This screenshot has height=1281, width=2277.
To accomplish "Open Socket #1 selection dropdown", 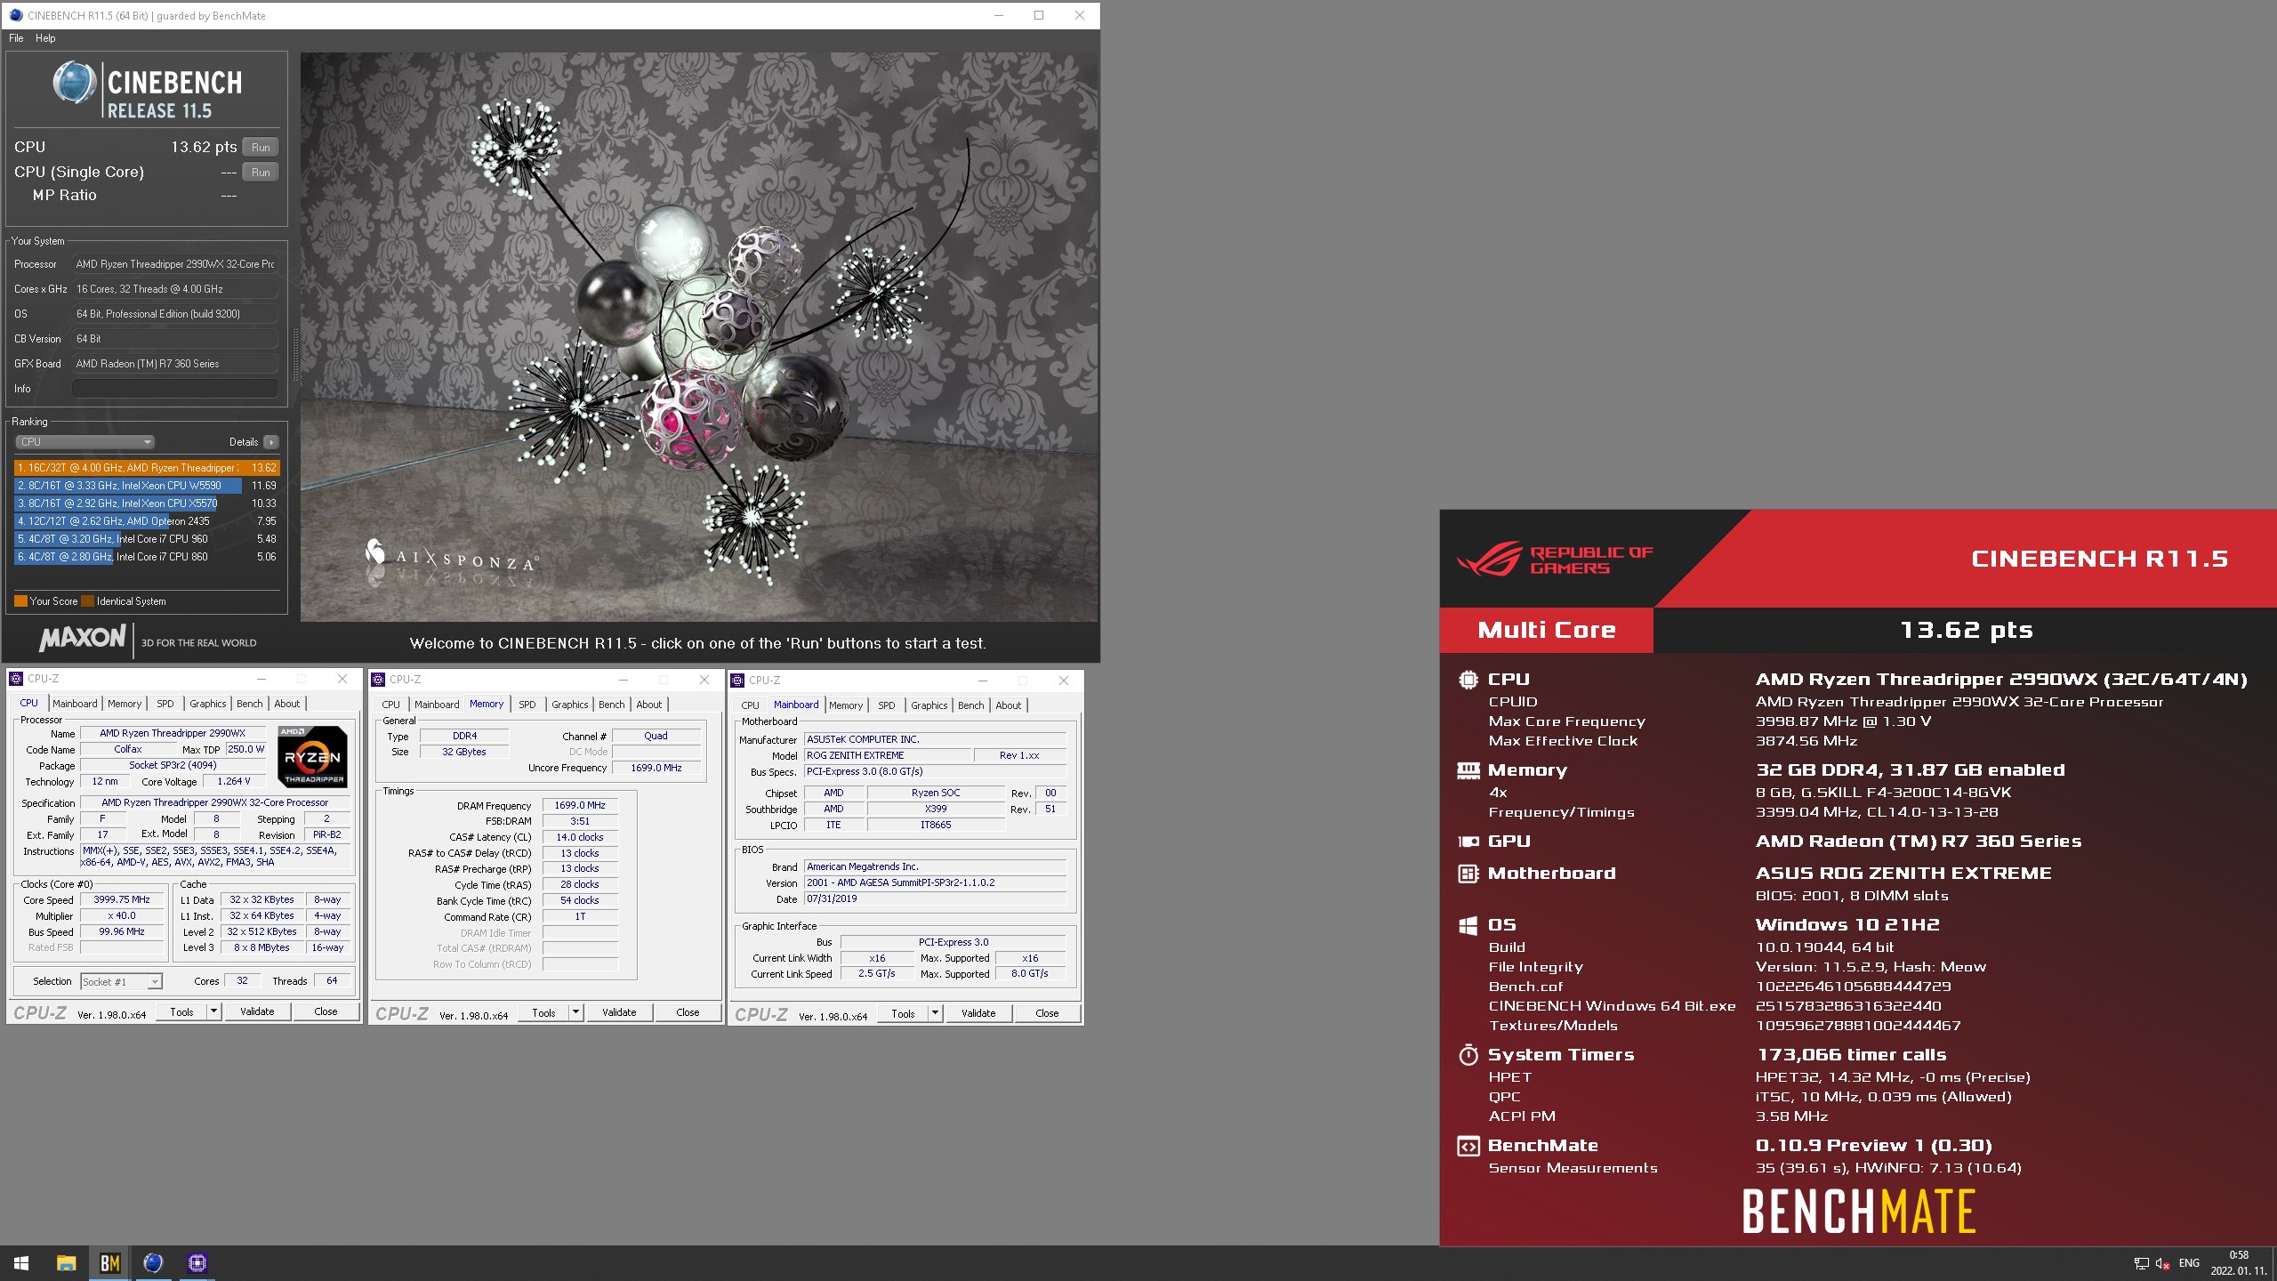I will pos(121,982).
